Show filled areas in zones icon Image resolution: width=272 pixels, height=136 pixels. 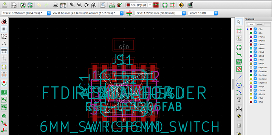coord(4,93)
